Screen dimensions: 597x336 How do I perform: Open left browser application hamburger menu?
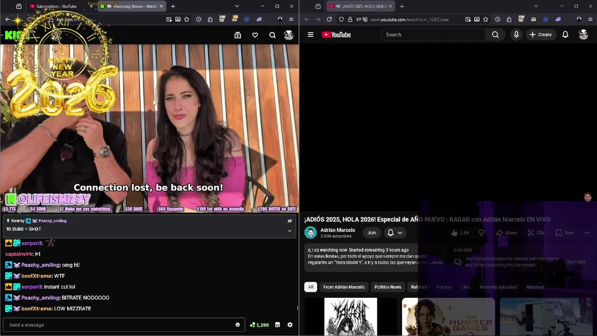click(291, 20)
